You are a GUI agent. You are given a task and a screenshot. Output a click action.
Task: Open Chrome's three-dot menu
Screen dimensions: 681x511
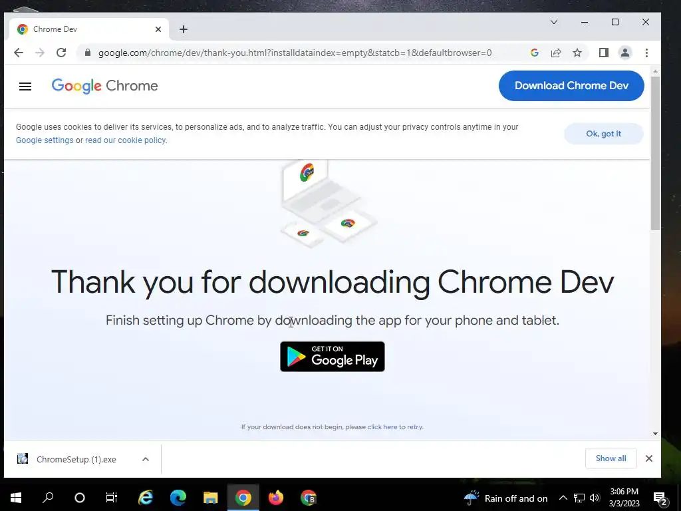(x=646, y=53)
